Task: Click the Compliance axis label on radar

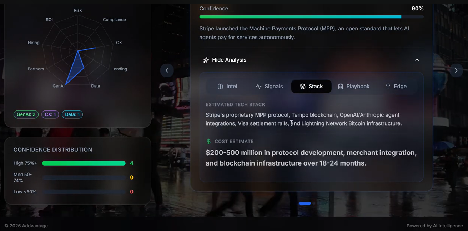Action: [114, 20]
